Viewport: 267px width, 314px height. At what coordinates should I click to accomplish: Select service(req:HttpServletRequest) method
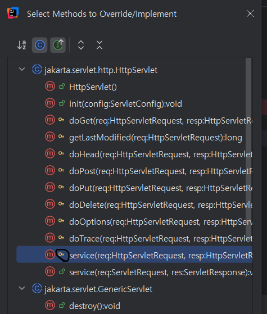point(134,254)
